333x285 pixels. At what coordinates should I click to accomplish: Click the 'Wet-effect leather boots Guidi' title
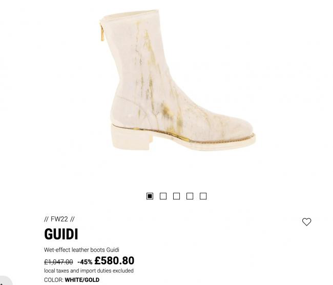(81, 250)
